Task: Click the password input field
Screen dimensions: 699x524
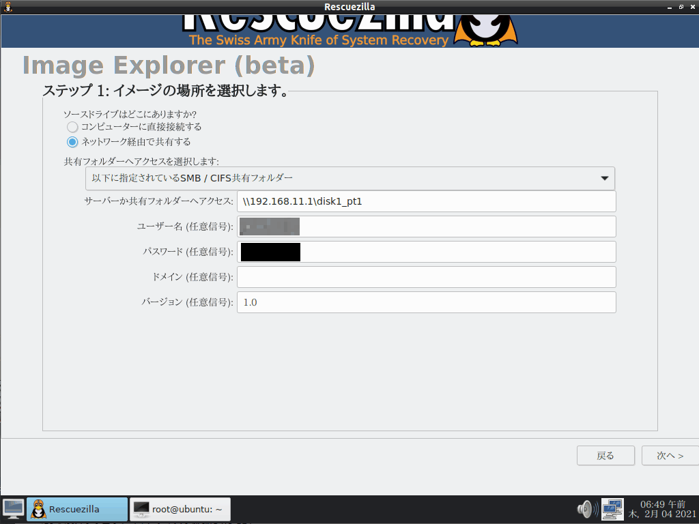Action: click(x=426, y=252)
